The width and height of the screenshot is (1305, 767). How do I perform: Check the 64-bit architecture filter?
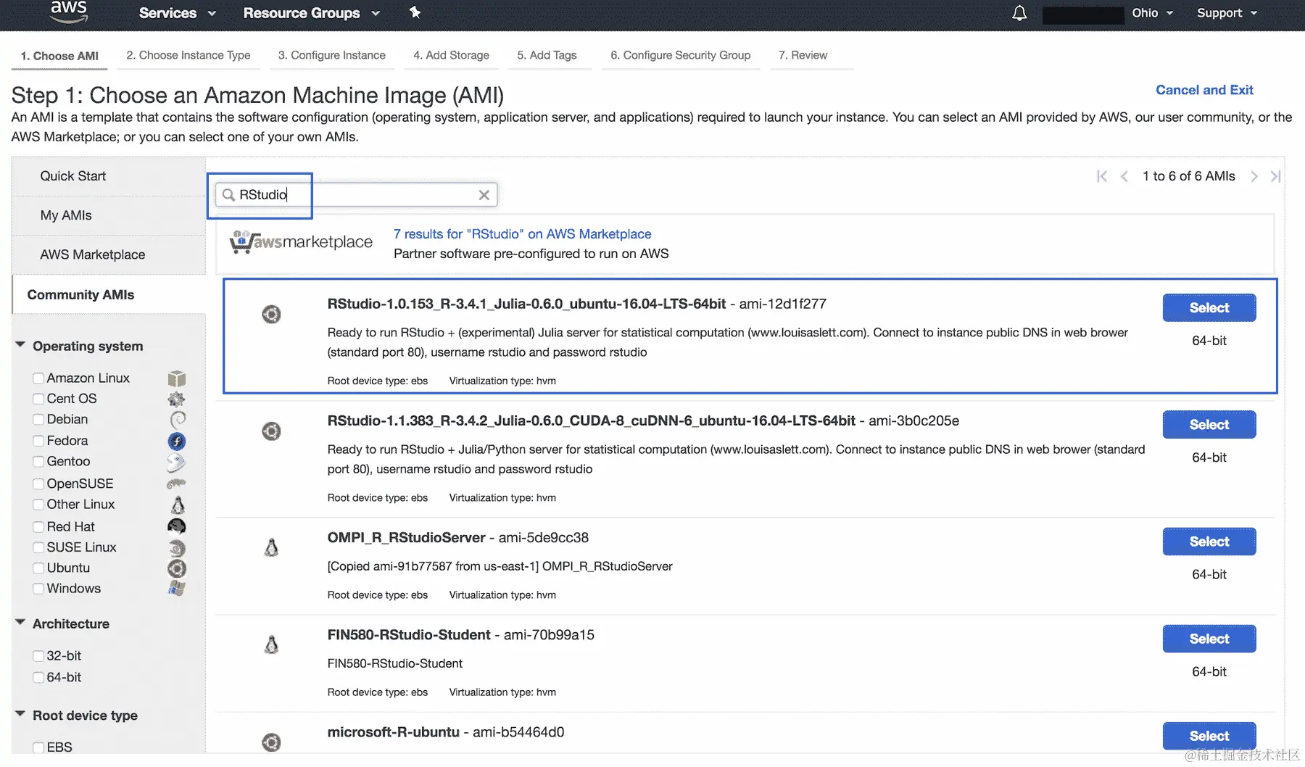click(38, 677)
